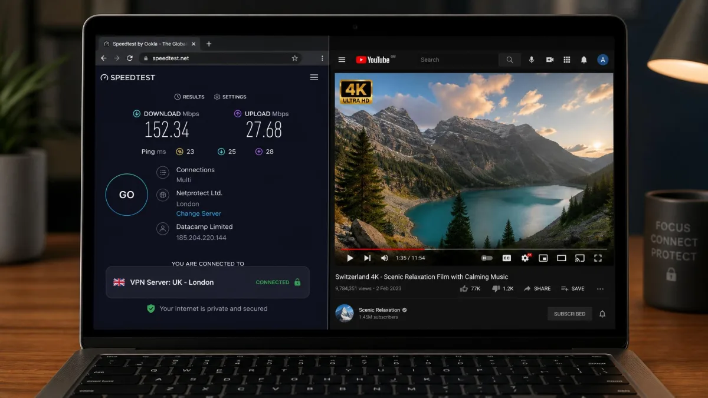Click the globe icon beside Netprotect Ltd.
The image size is (708, 398).
[163, 195]
